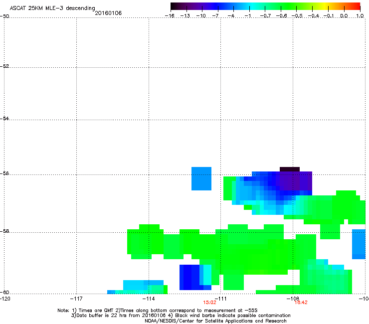369x324 pixels.
Task: Click the red end of the color scale bar
Action: pyautogui.click(x=357, y=6)
